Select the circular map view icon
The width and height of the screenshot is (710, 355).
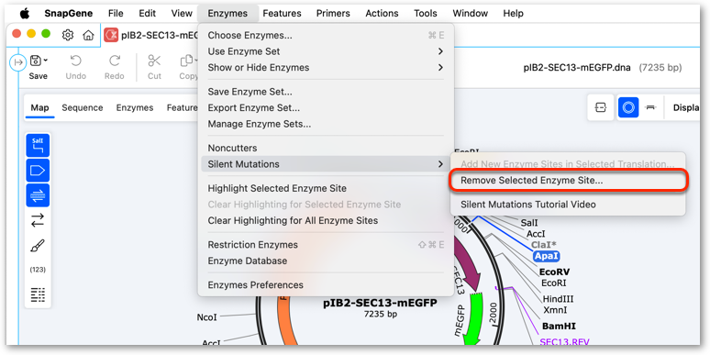click(628, 107)
